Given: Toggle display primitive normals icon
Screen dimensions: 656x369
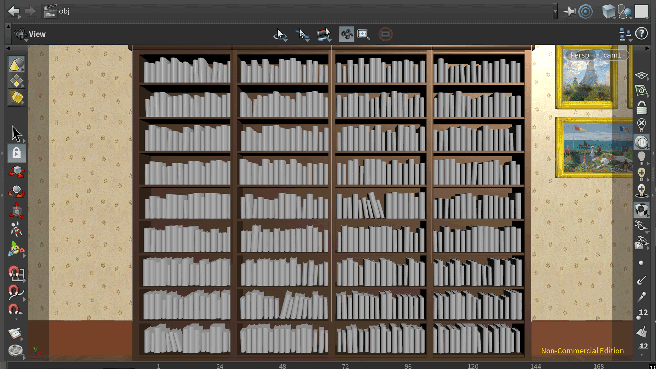Looking at the screenshot, I should click(641, 331).
